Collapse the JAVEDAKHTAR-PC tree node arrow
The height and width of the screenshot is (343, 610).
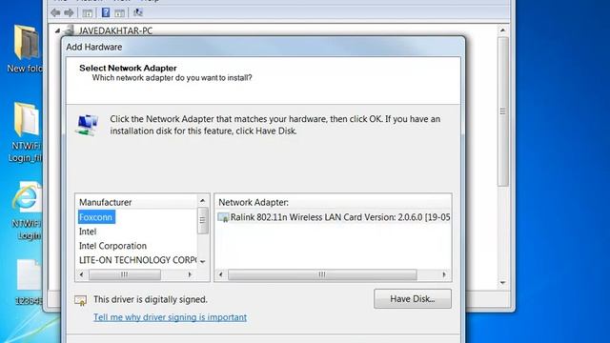57,30
